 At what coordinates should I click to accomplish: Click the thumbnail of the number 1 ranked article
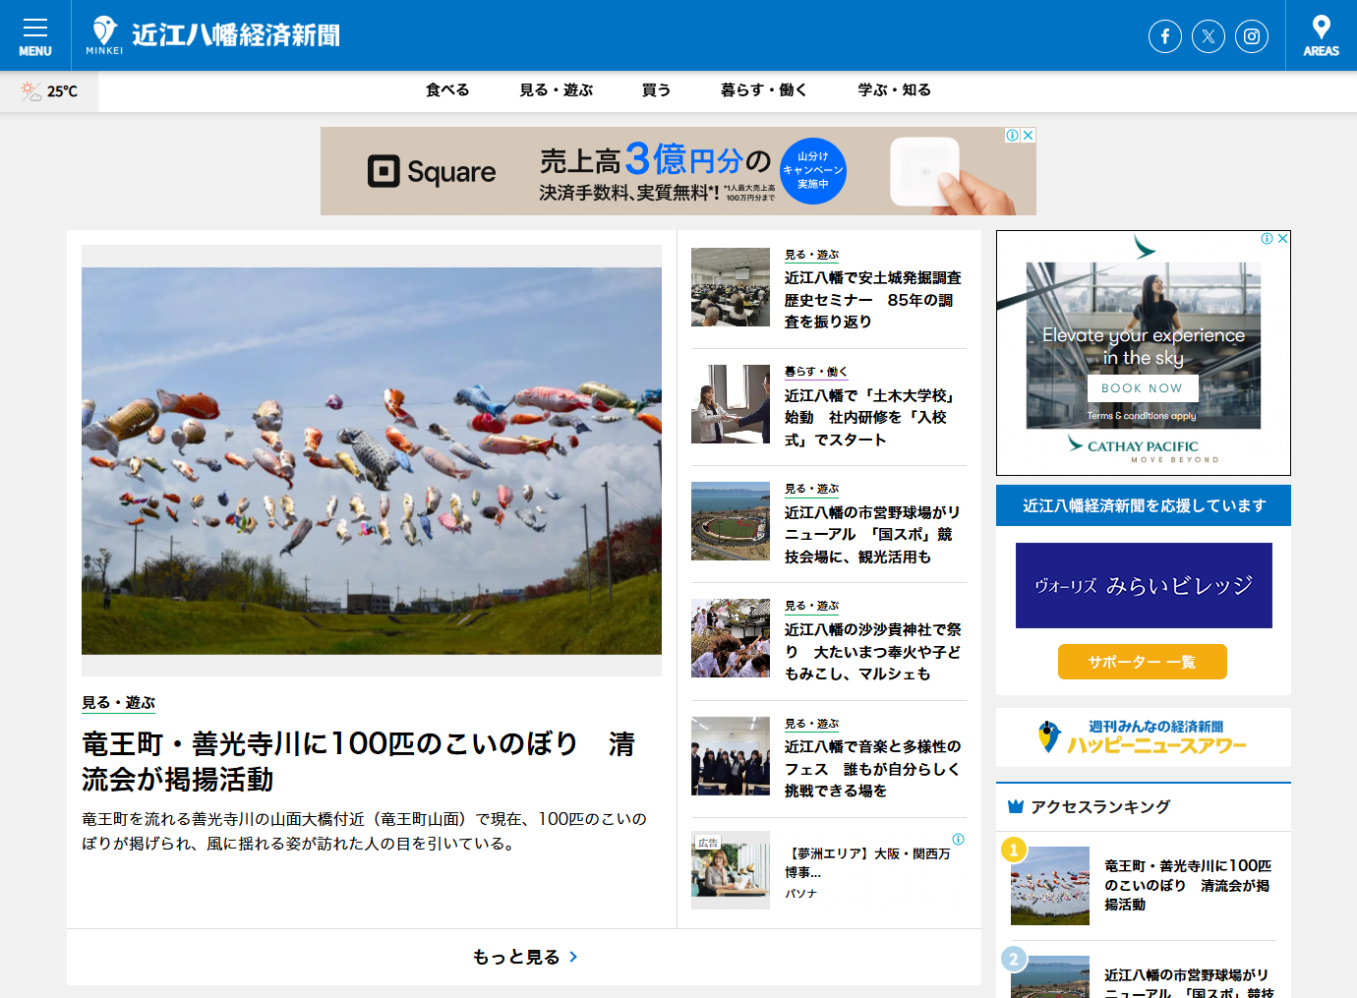[x=1050, y=885]
